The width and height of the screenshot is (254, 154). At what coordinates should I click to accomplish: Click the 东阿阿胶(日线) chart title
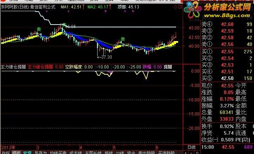[15, 7]
